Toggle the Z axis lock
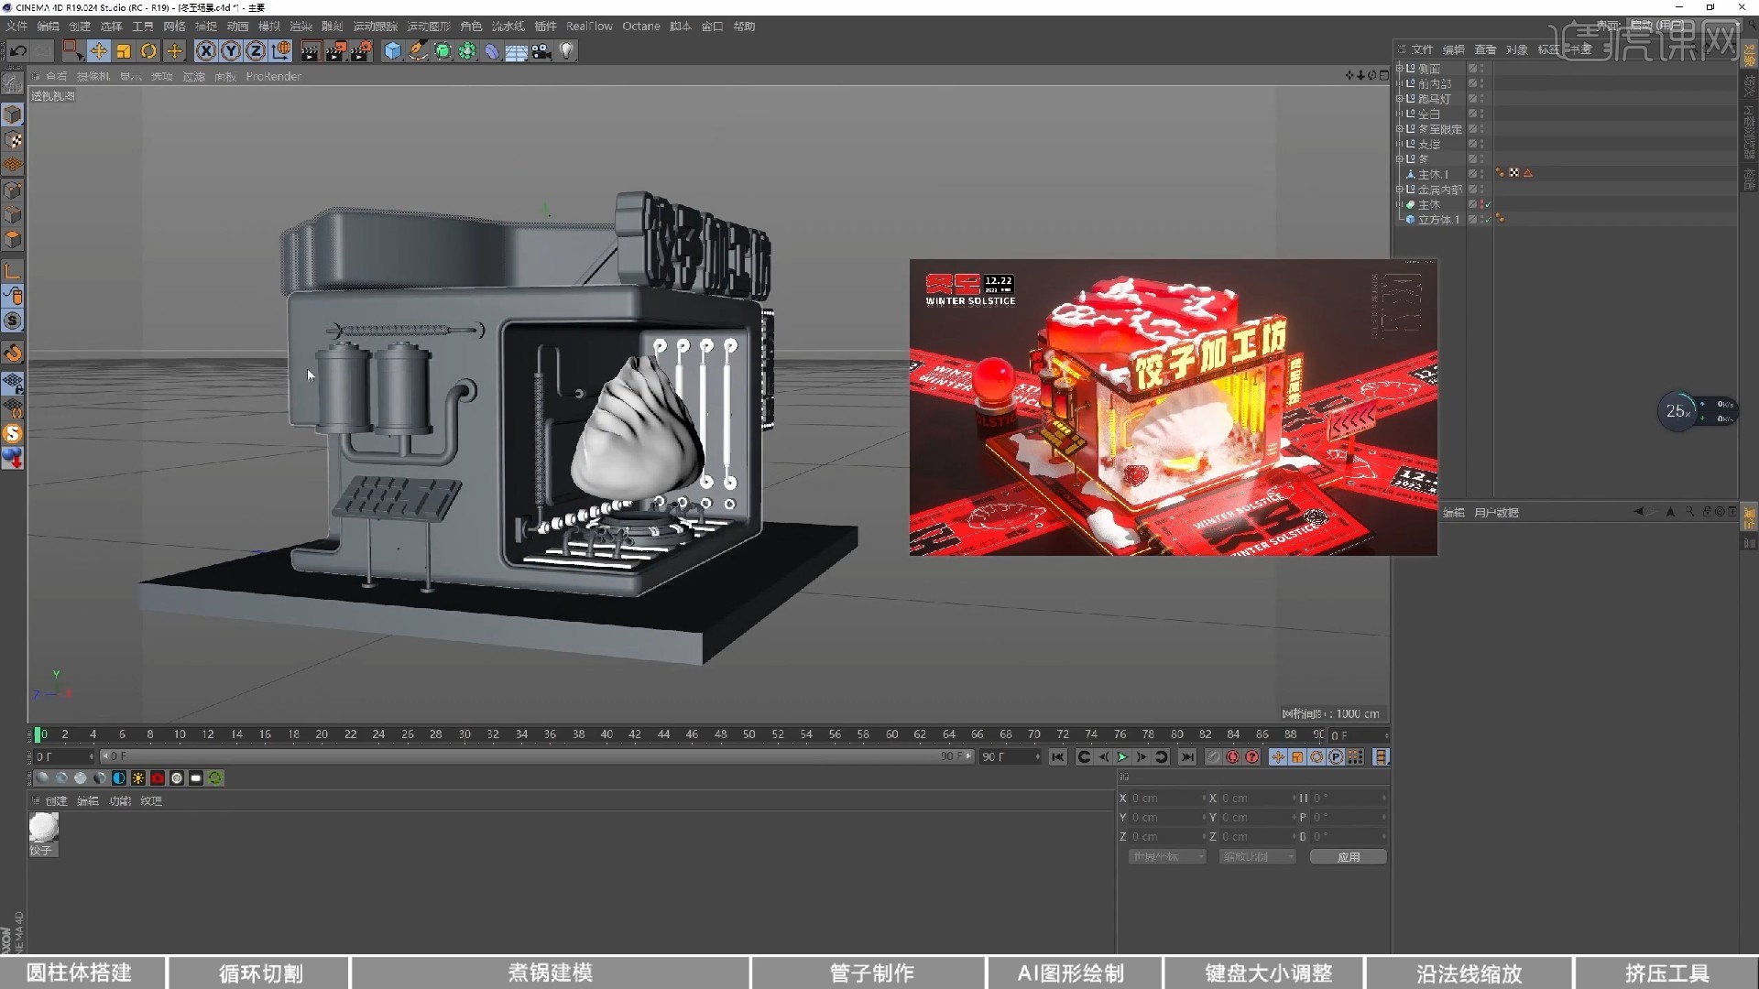 (256, 51)
